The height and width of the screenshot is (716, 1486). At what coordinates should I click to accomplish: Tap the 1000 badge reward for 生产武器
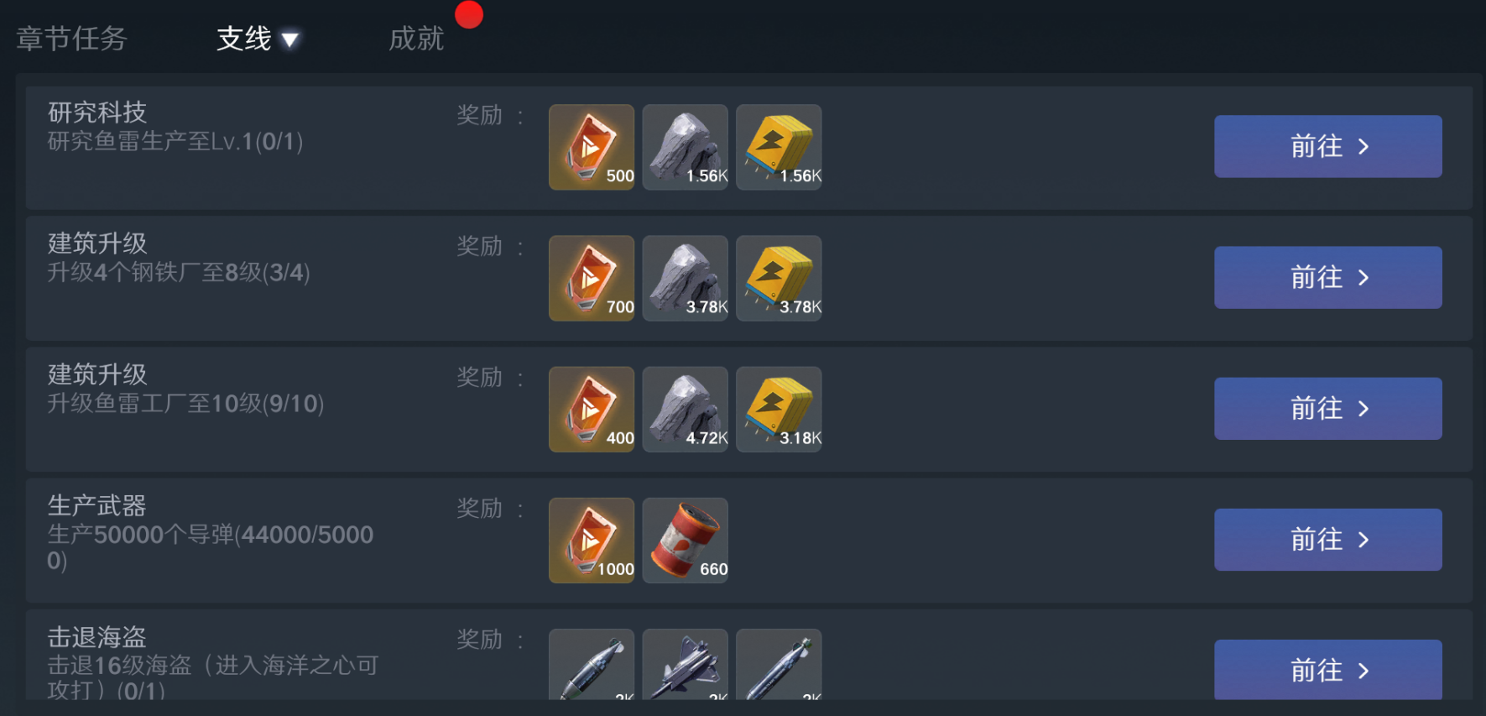tap(592, 541)
